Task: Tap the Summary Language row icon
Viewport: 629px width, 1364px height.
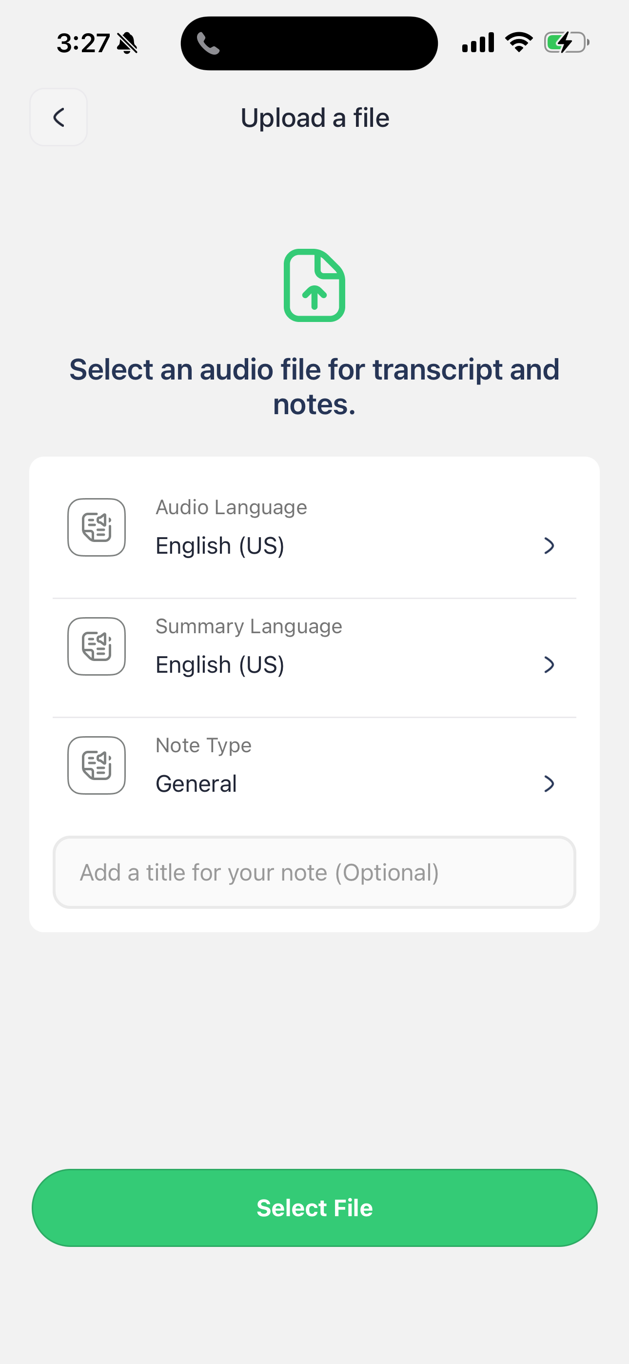Action: (x=97, y=646)
